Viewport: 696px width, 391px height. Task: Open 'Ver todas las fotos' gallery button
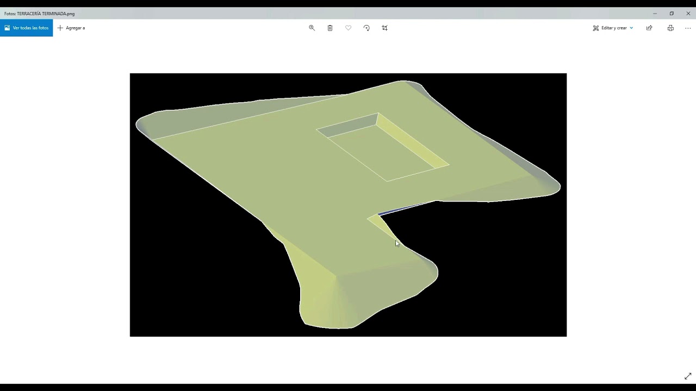[26, 28]
